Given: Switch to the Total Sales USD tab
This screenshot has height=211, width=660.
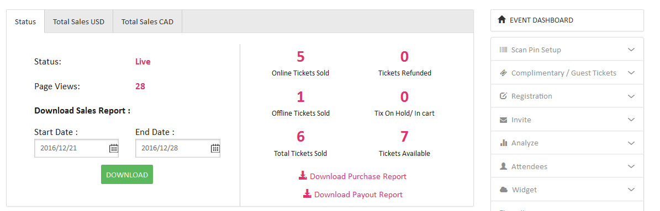Looking at the screenshot, I should [79, 22].
